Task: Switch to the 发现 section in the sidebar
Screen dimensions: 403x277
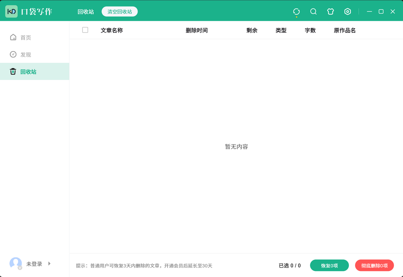Action: point(26,54)
